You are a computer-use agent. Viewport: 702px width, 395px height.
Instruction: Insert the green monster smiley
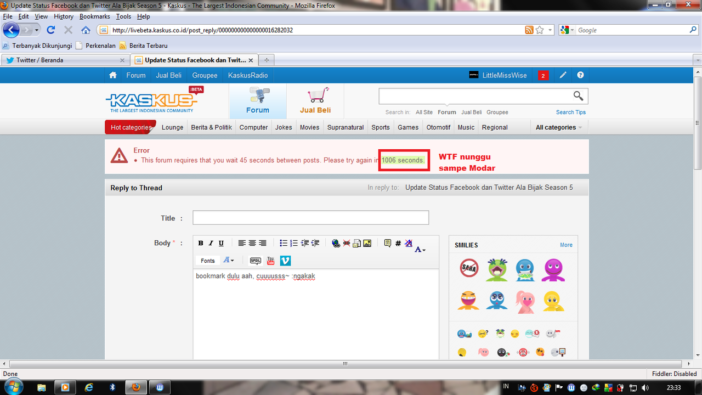(497, 269)
